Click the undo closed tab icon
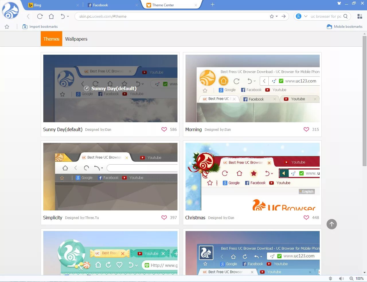The height and width of the screenshot is (282, 367). click(63, 16)
